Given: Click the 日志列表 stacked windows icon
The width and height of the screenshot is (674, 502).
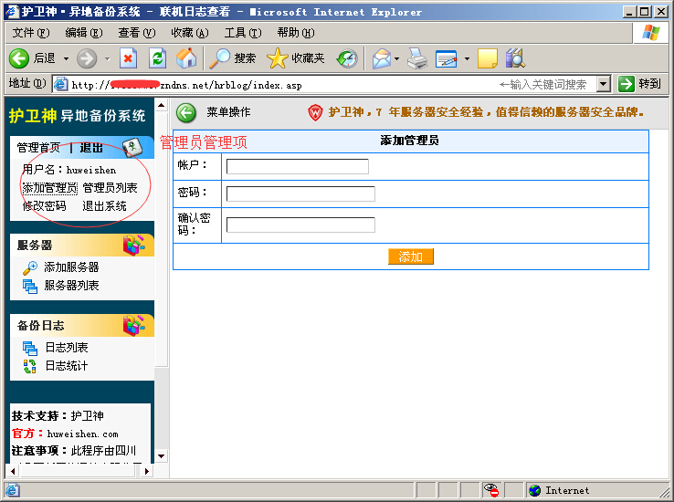Looking at the screenshot, I should [x=30, y=349].
